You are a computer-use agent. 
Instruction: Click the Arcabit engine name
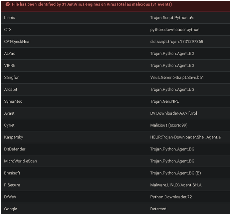coord(11,89)
